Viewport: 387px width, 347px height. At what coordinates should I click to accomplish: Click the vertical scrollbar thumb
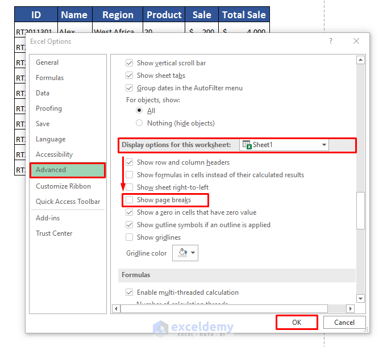coord(360,211)
